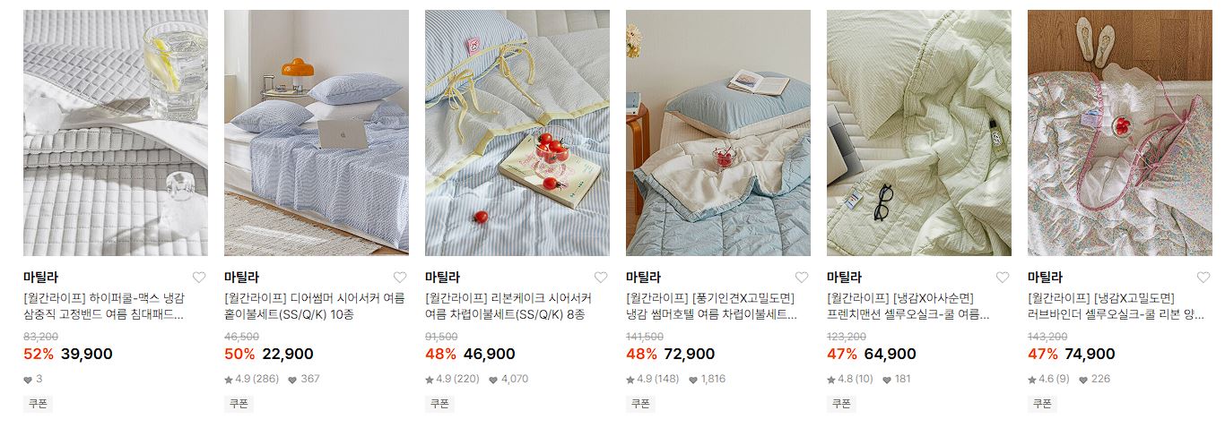This screenshot has width=1225, height=428.
Task: Click the star rating 4.9 (220) icon
Action: [430, 379]
